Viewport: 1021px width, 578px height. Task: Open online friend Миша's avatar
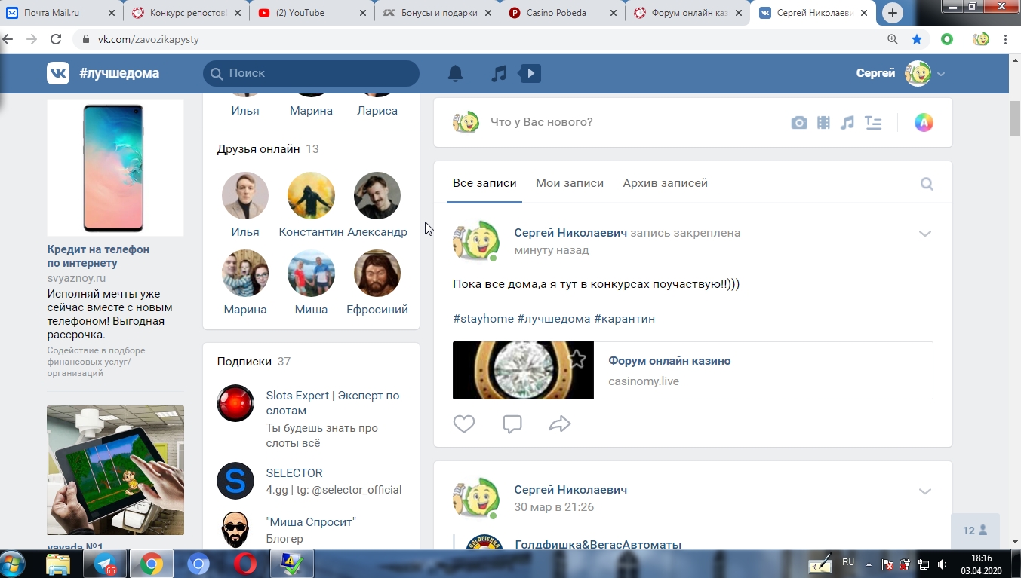[x=311, y=273]
